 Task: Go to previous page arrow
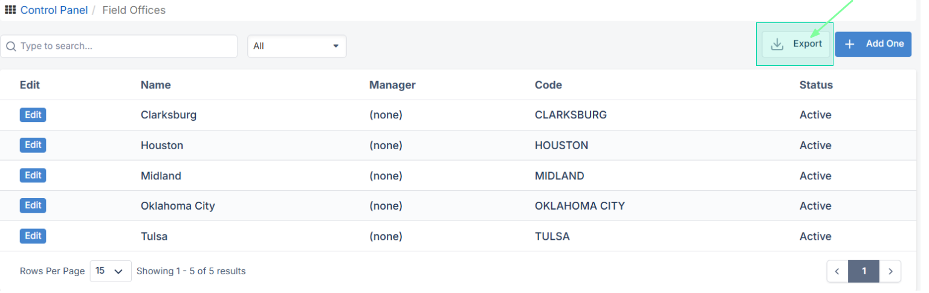pos(838,272)
